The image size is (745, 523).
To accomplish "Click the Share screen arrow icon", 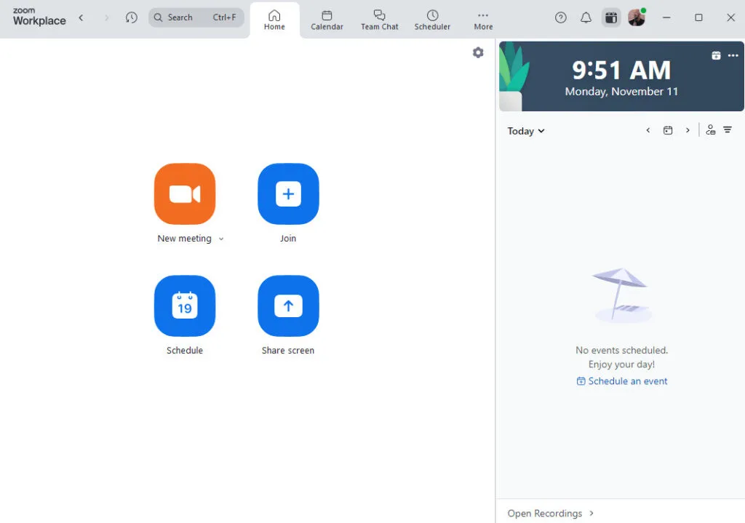I will 288,306.
